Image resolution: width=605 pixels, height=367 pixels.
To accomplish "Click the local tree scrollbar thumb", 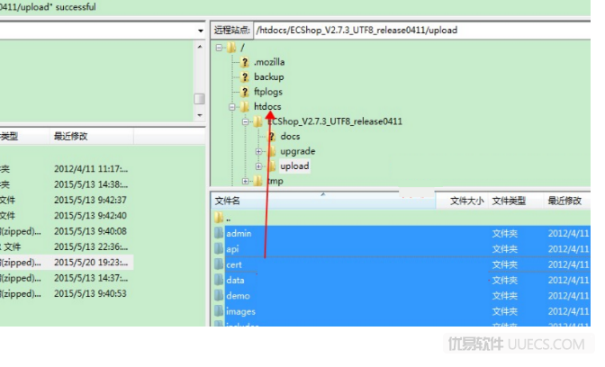I will [199, 99].
